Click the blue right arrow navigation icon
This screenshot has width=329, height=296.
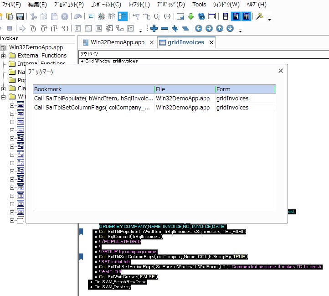(209, 28)
